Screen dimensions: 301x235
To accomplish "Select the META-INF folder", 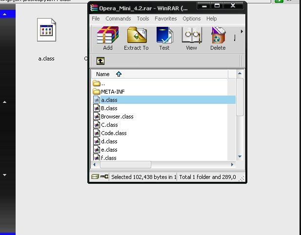I will click(163, 92).
